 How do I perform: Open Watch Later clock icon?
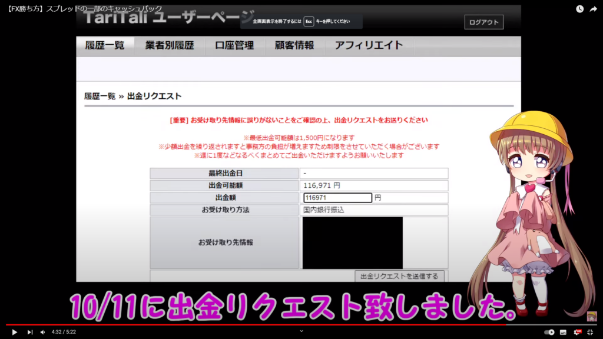(579, 9)
